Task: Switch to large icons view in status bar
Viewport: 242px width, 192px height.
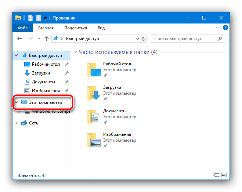Action: pos(224,175)
